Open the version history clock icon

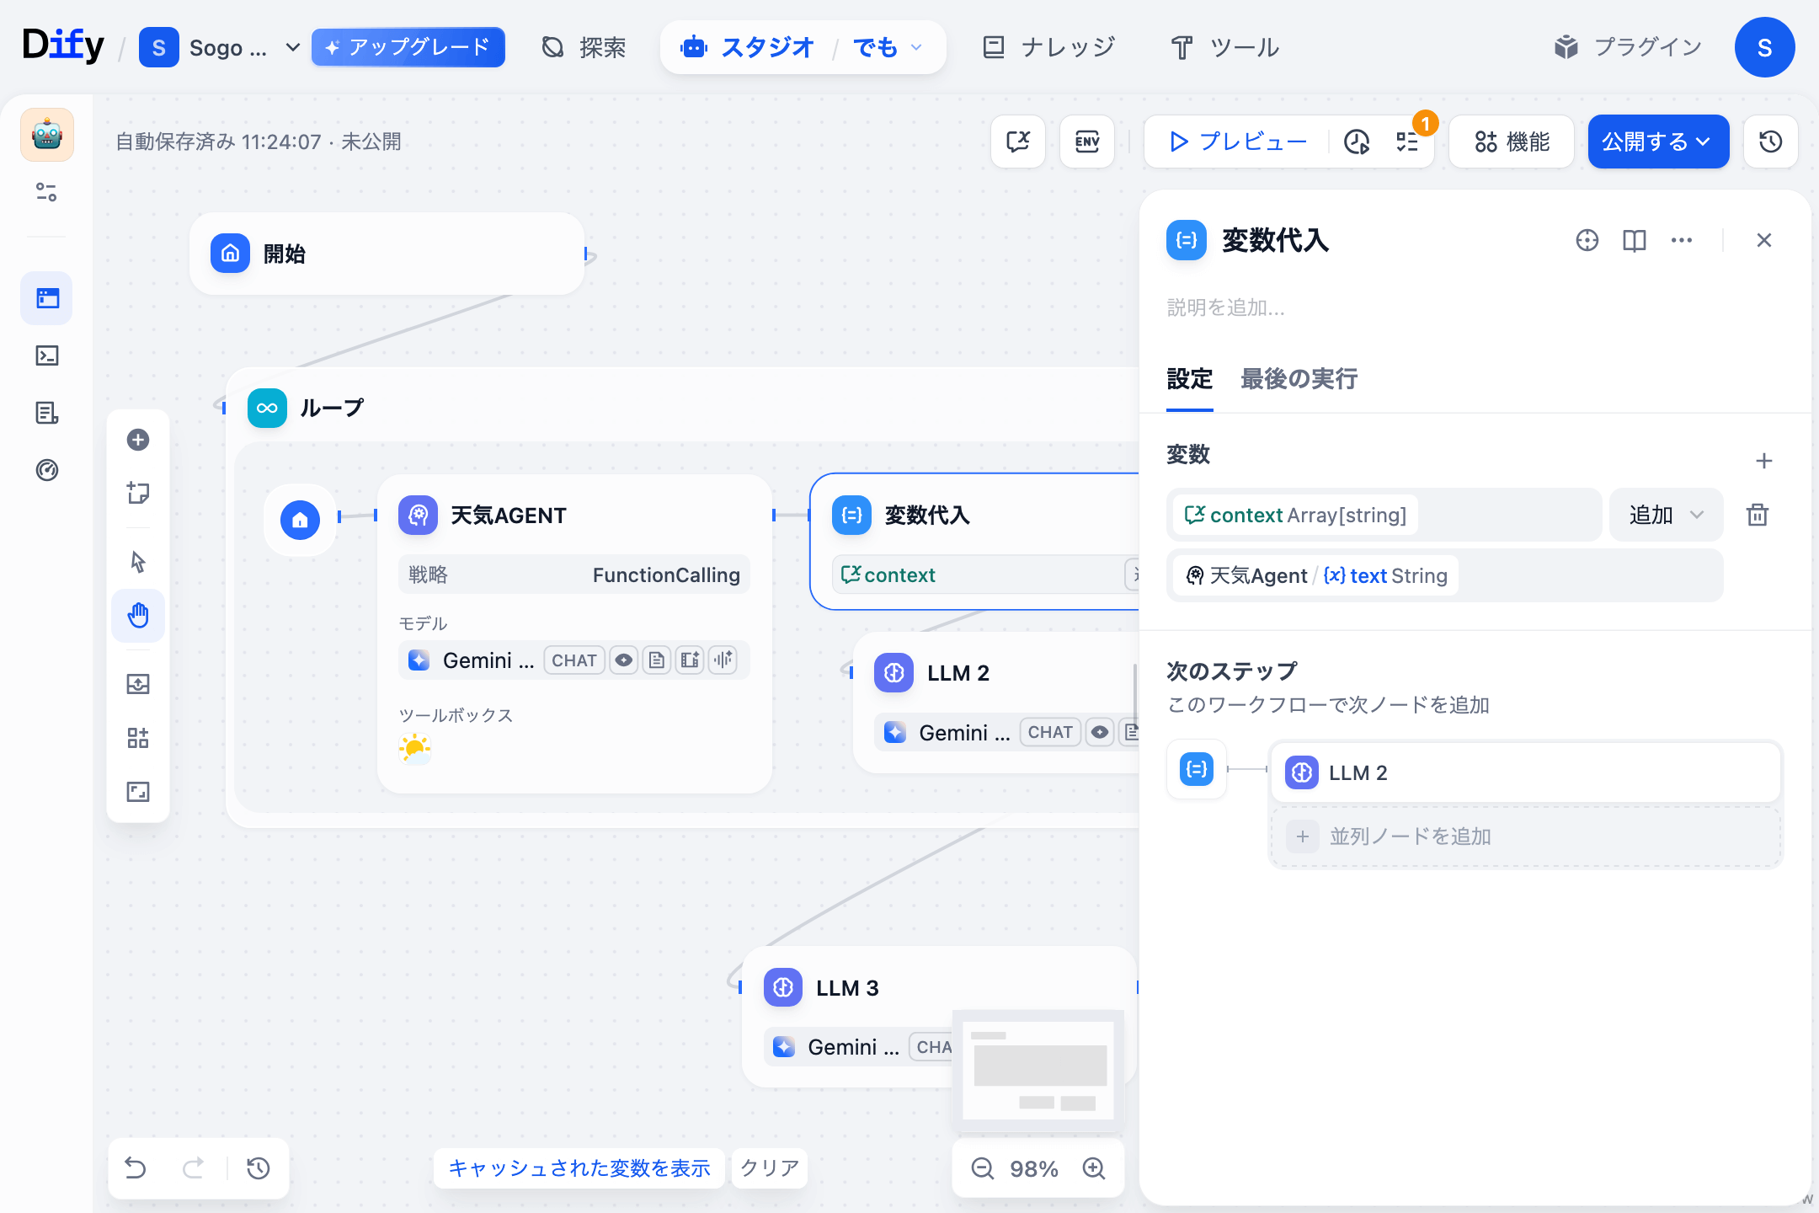click(x=1770, y=142)
